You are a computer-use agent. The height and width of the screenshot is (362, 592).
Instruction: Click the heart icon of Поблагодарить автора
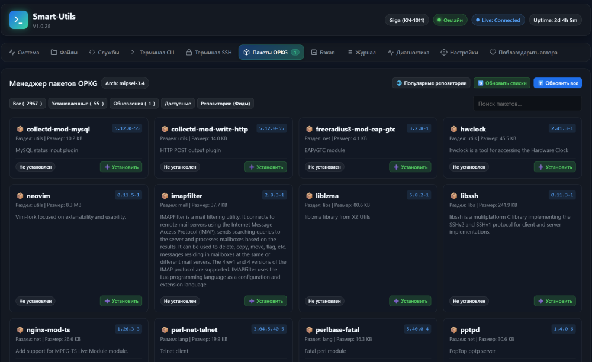click(x=493, y=53)
